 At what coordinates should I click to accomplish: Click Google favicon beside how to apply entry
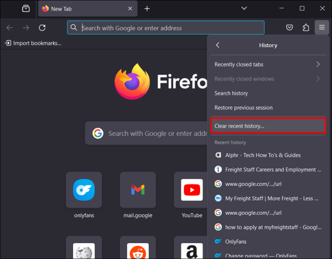(x=218, y=227)
